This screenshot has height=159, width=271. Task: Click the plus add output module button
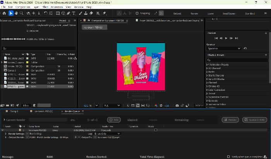tap(75, 137)
